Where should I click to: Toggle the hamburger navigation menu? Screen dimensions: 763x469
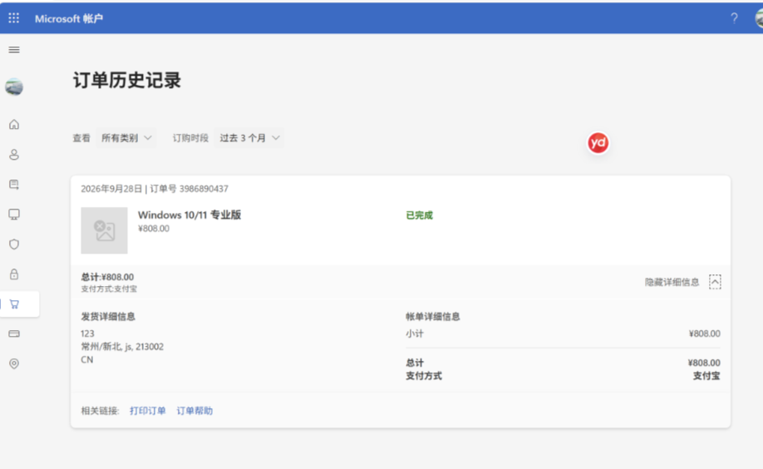[14, 50]
